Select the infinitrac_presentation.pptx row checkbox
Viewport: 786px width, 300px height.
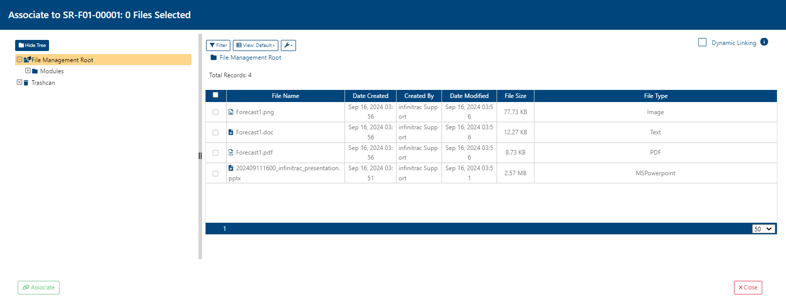[216, 173]
